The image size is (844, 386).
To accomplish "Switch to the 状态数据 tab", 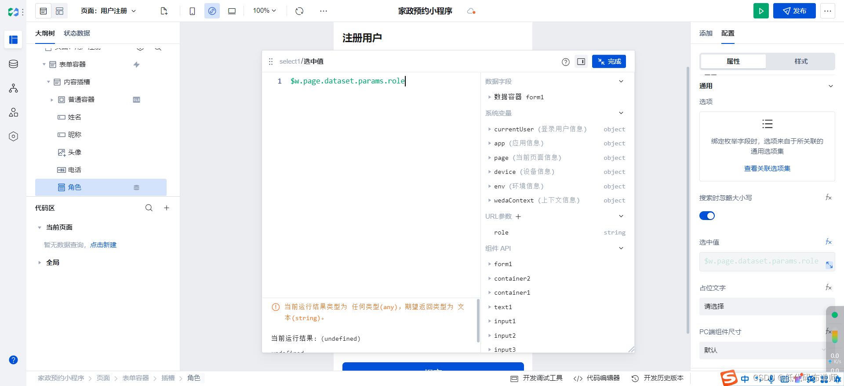I will tap(77, 33).
